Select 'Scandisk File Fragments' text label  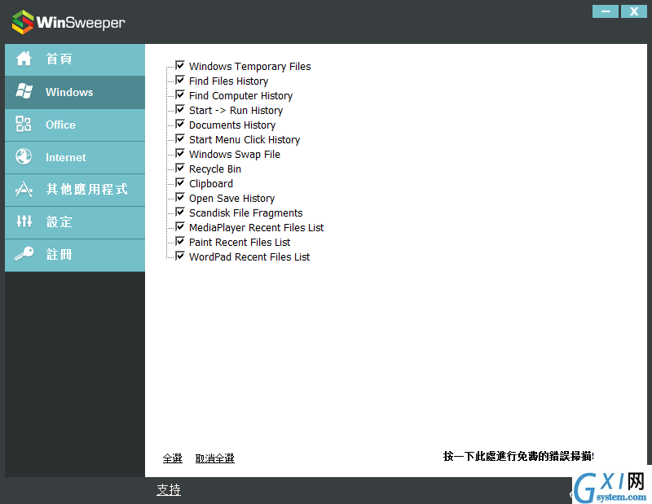[246, 213]
